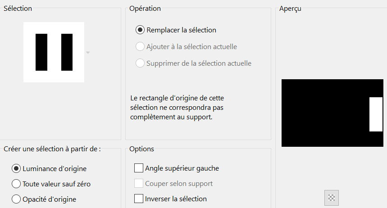Select Opacité d'origine radio button
387x208 pixels.
pyautogui.click(x=16, y=199)
